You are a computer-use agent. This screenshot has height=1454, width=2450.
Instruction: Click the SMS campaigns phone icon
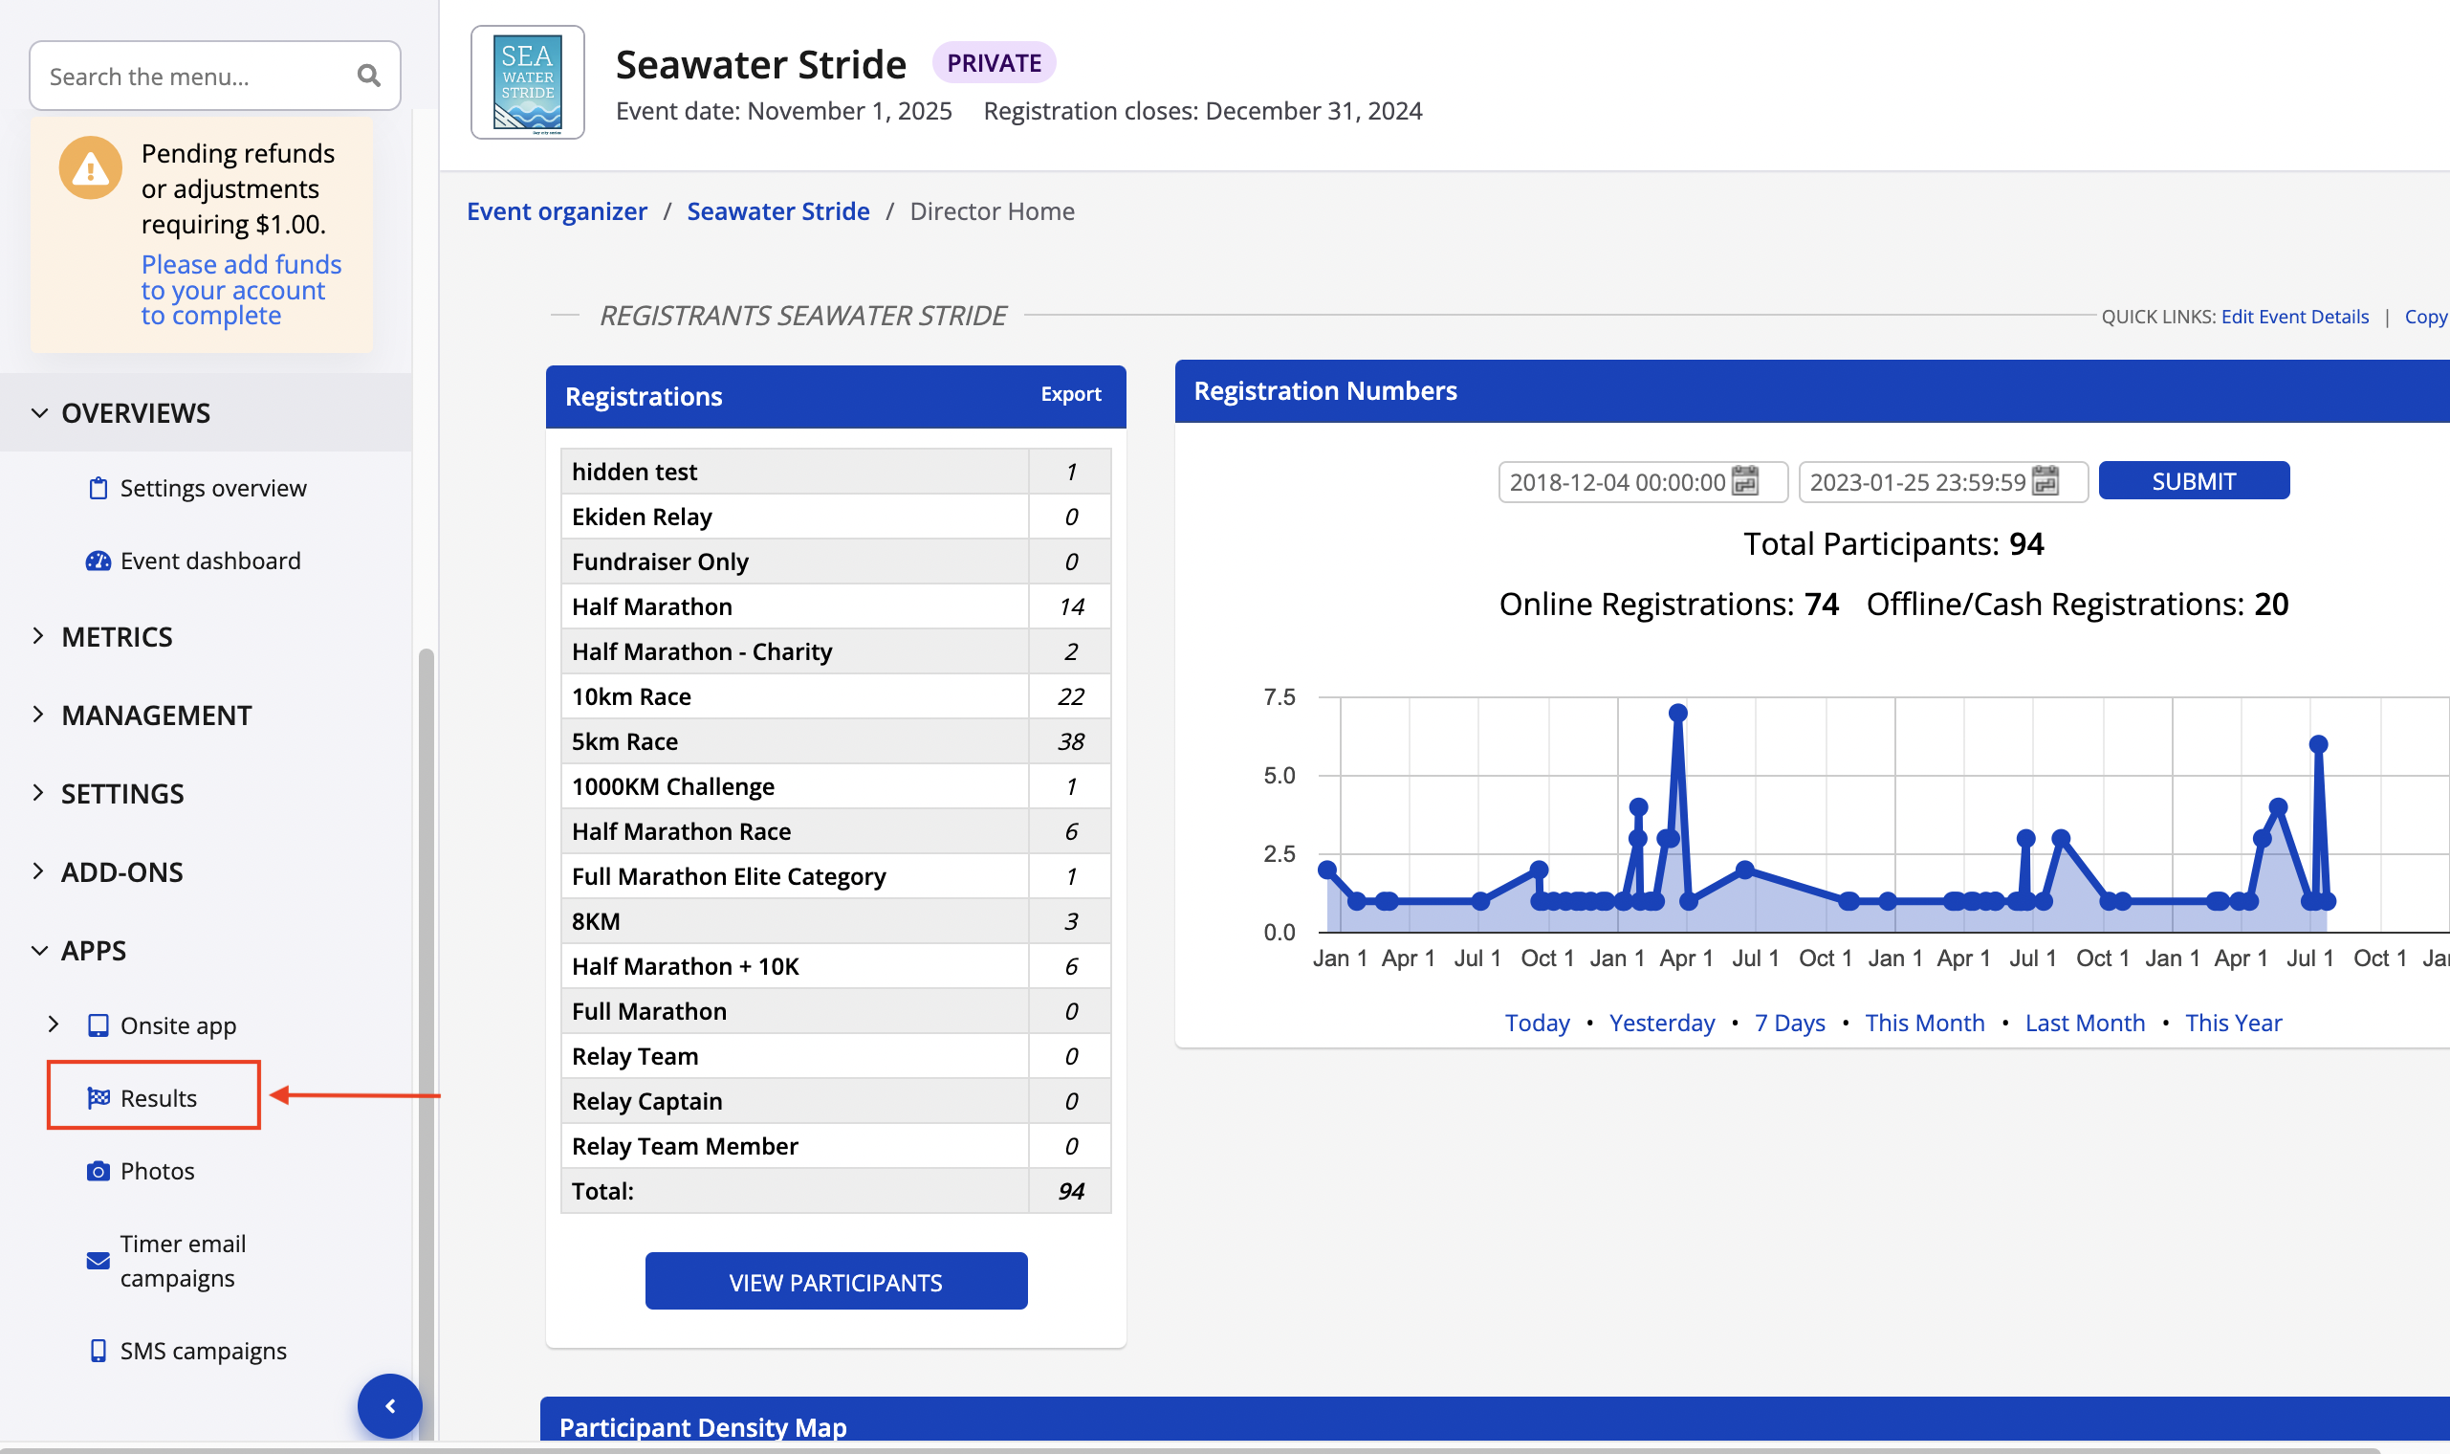tap(98, 1350)
